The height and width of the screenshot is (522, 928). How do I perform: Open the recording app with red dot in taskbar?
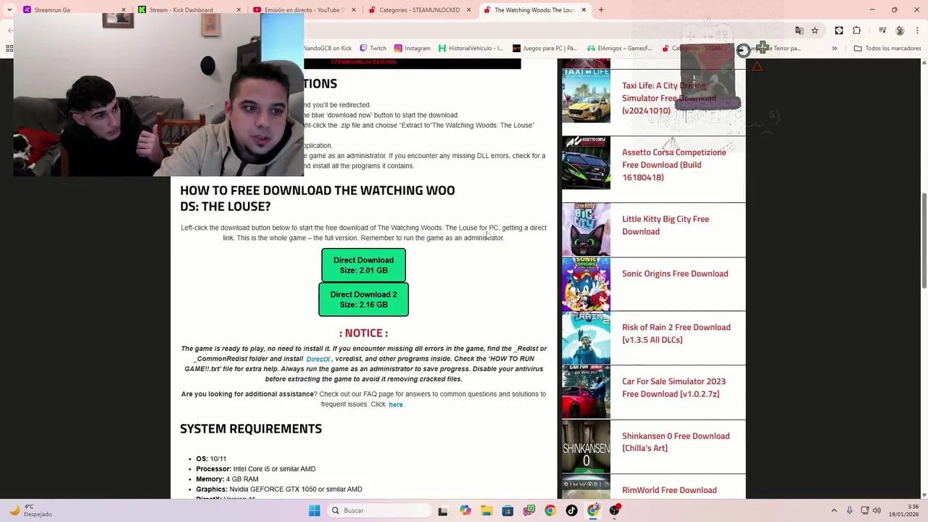coord(615,510)
